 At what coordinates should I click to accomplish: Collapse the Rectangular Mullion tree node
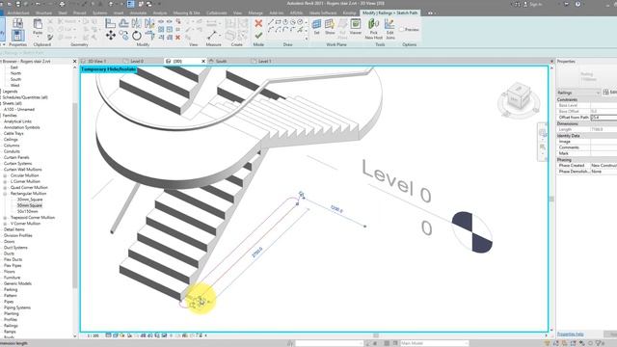(x=5, y=194)
